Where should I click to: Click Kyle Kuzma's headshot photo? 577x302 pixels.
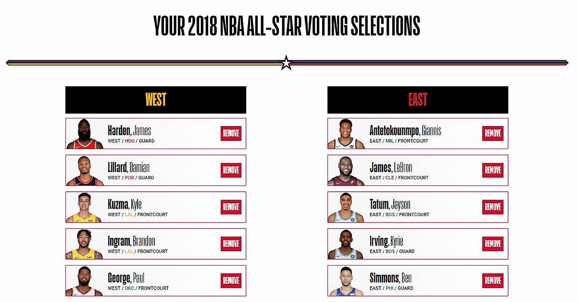(85, 208)
